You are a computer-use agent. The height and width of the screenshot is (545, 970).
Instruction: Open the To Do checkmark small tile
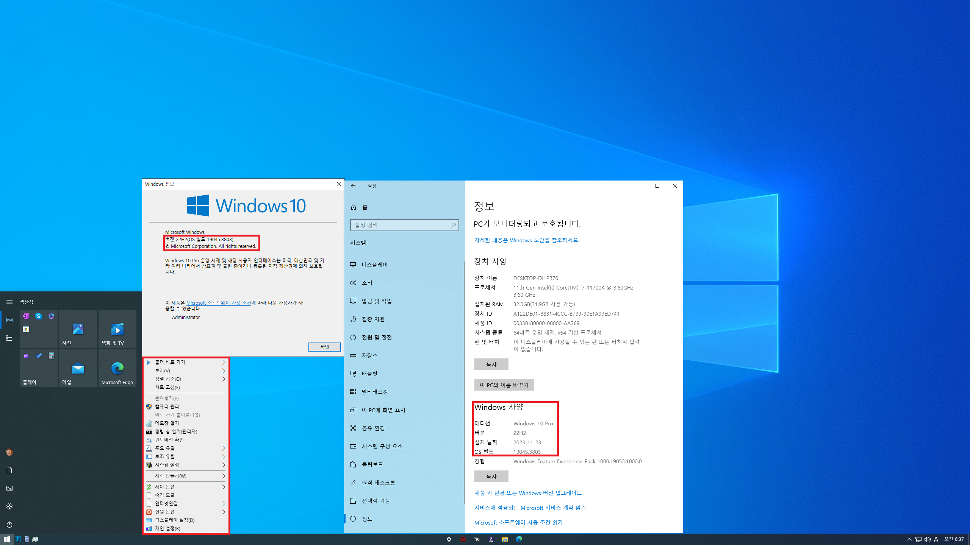39,356
